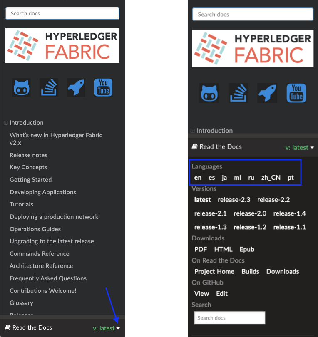The height and width of the screenshot is (337, 318).
Task: Click rocket chat icon in left sidebar
Action: [76, 87]
